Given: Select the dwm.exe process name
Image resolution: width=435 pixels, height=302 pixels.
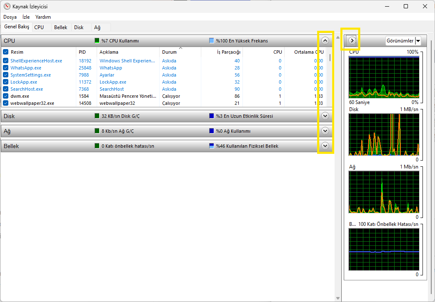Looking at the screenshot, I should [20, 96].
